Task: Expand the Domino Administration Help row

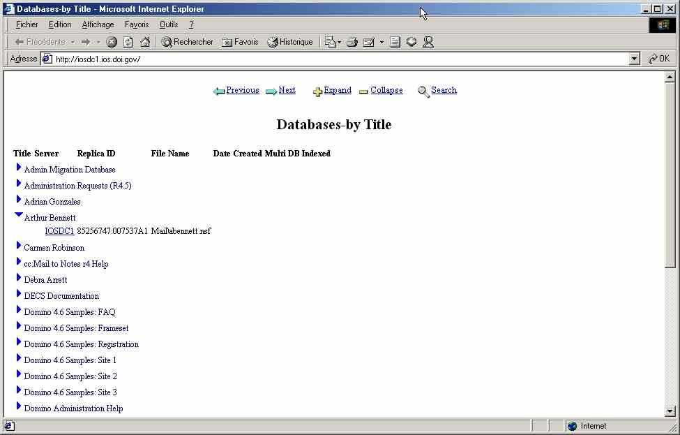Action: pyautogui.click(x=19, y=406)
